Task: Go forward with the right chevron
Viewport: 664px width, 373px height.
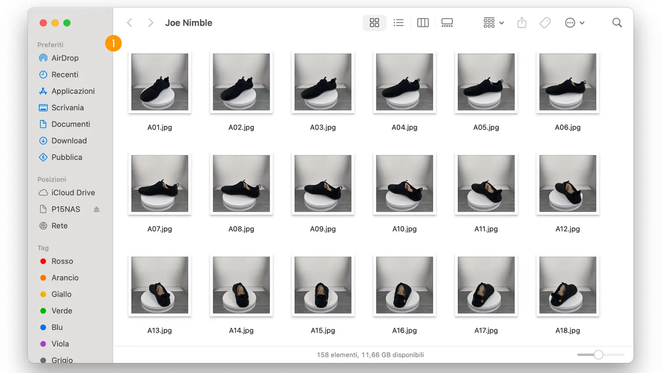Action: coord(151,23)
